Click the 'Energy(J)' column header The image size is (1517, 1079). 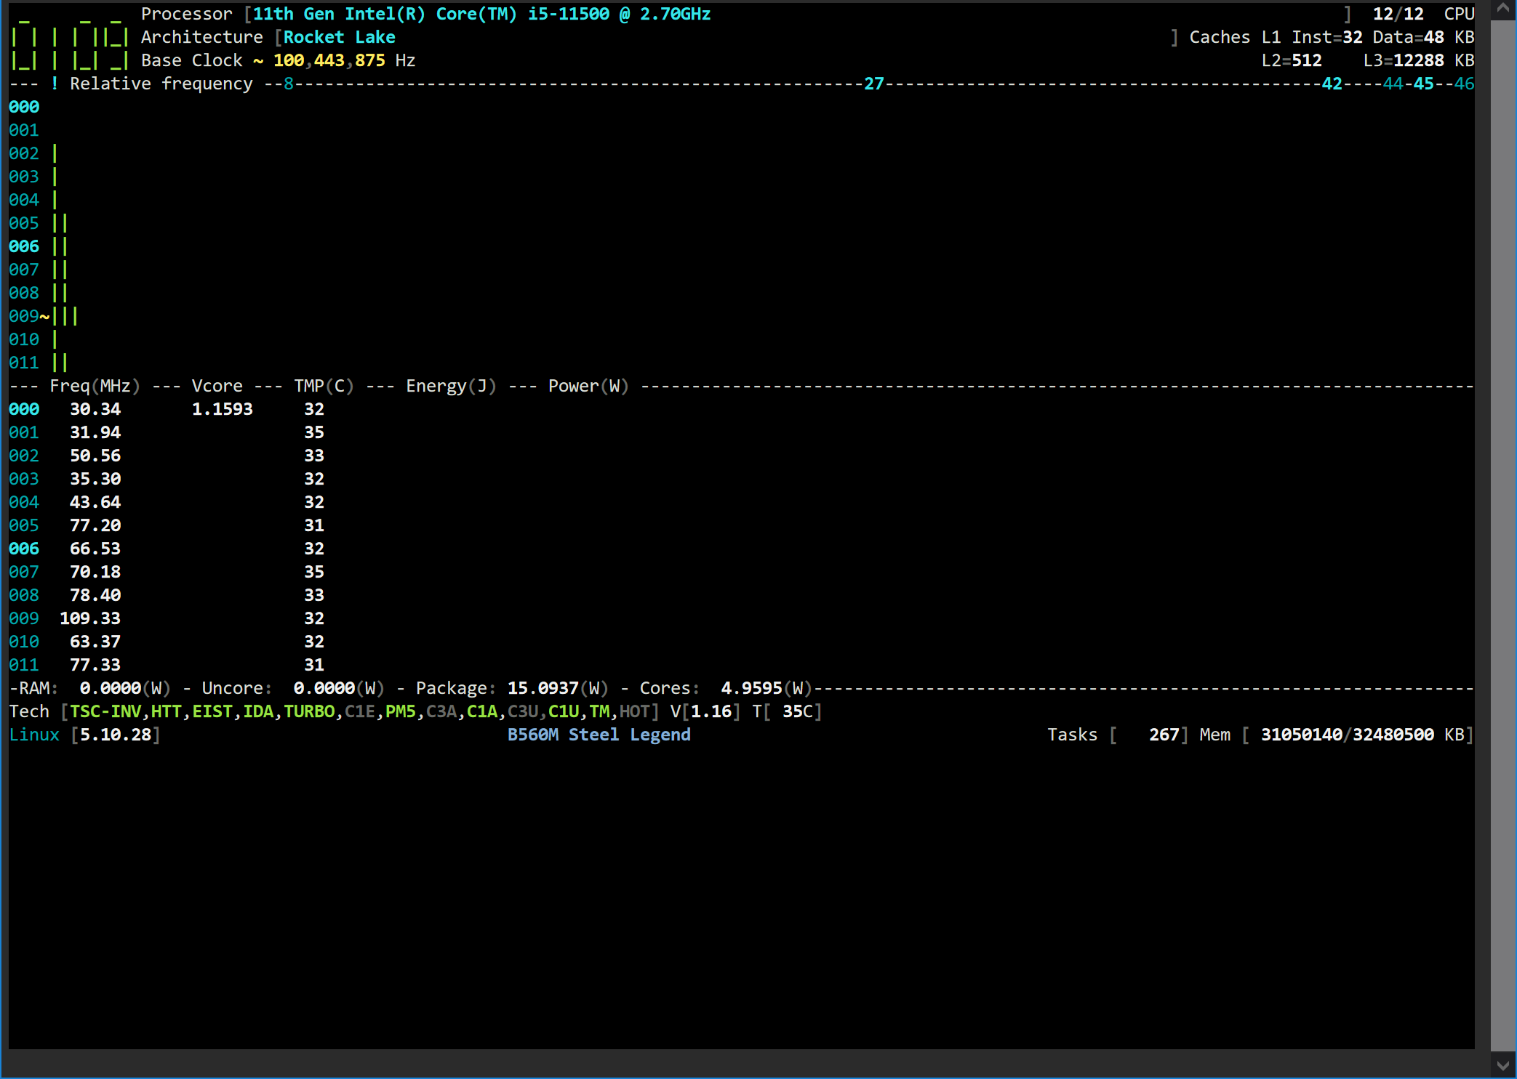click(x=451, y=386)
